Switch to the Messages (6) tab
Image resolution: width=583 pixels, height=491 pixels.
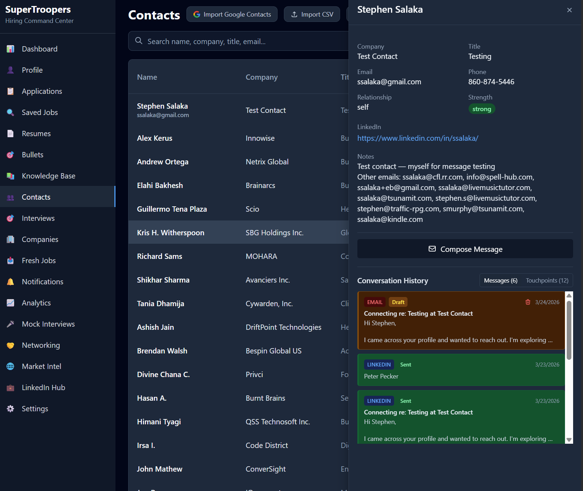click(500, 280)
